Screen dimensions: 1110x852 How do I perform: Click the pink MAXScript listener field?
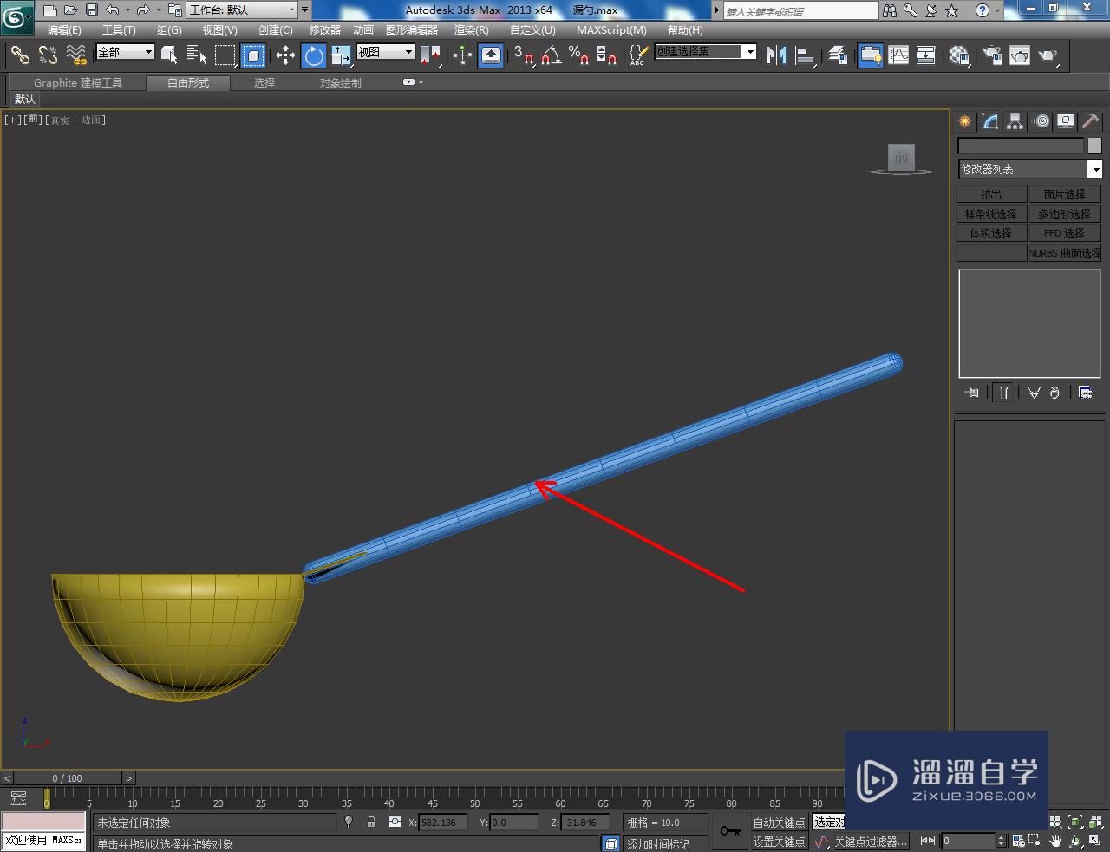coord(43,822)
